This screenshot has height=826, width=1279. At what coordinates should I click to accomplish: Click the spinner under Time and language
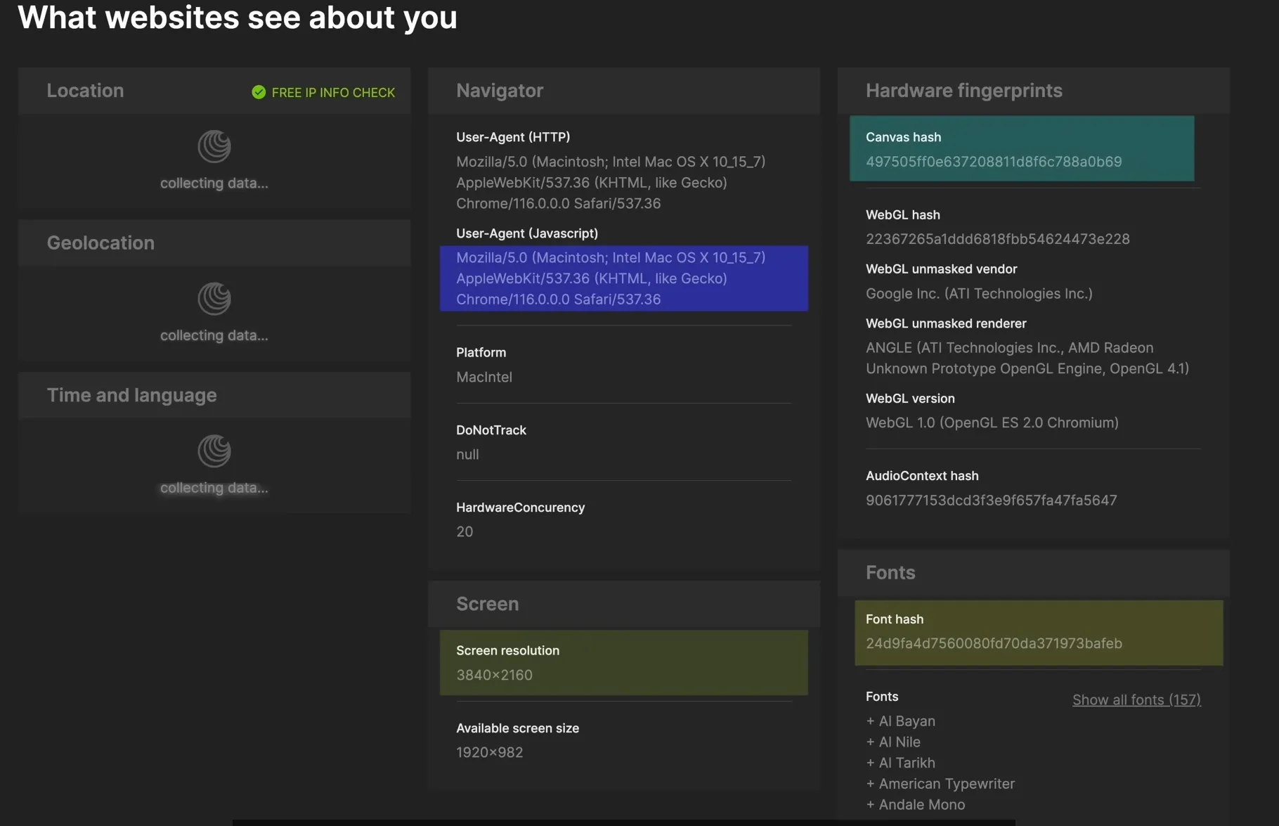pos(214,451)
